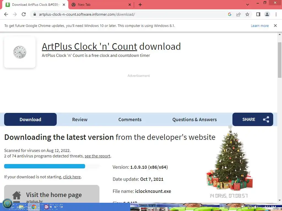
Task: Close the Download ArtPlus Clock tab
Action: pyautogui.click(x=64, y=5)
